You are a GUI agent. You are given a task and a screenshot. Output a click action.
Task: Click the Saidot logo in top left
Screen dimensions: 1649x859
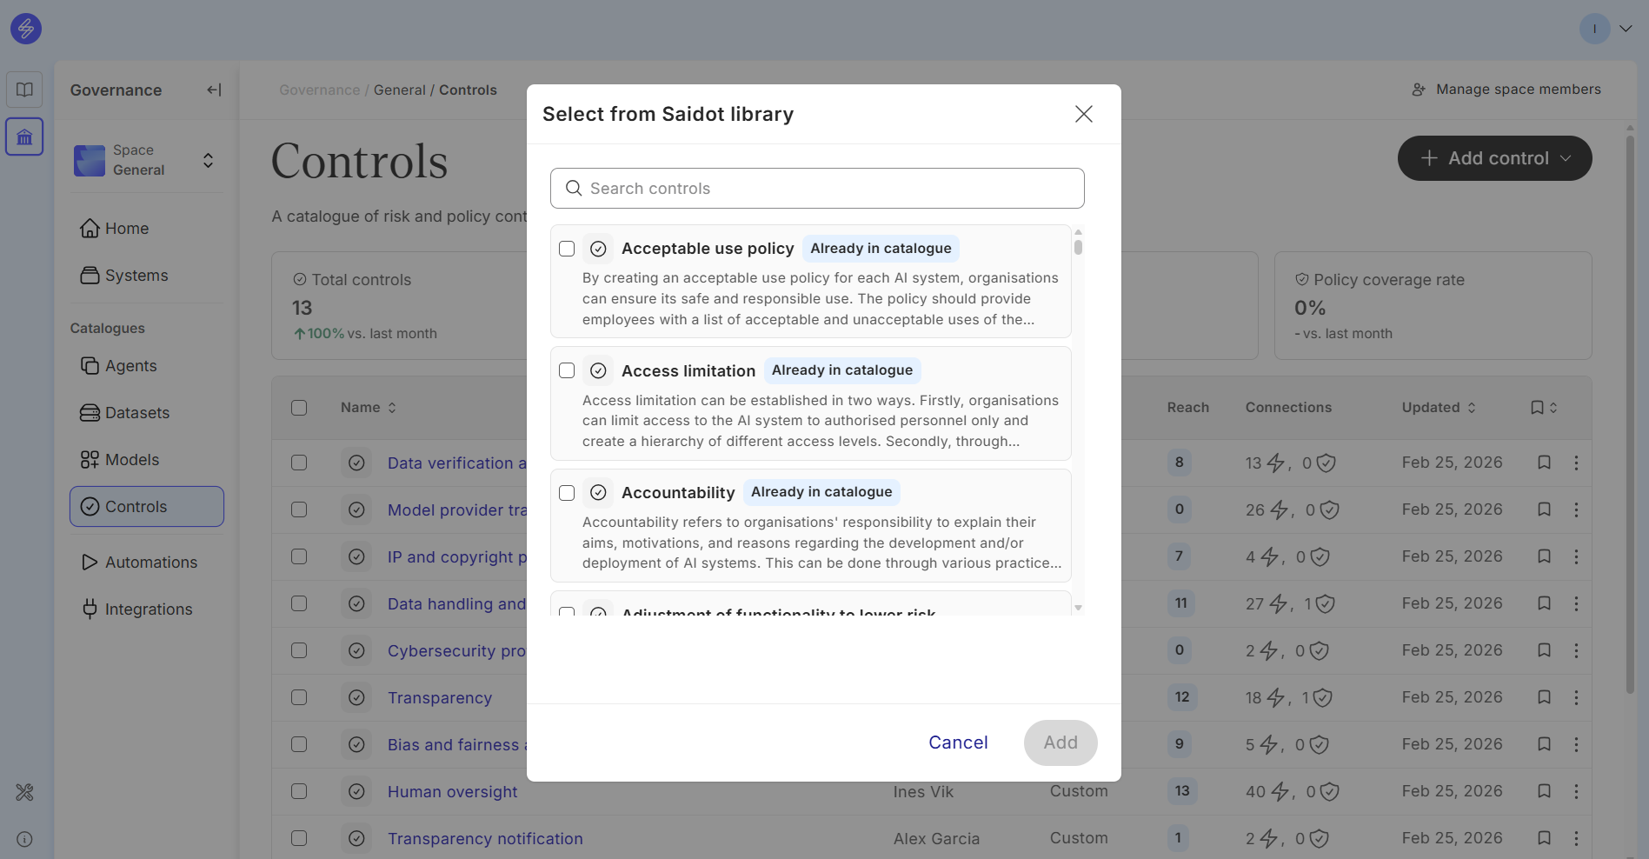26,29
